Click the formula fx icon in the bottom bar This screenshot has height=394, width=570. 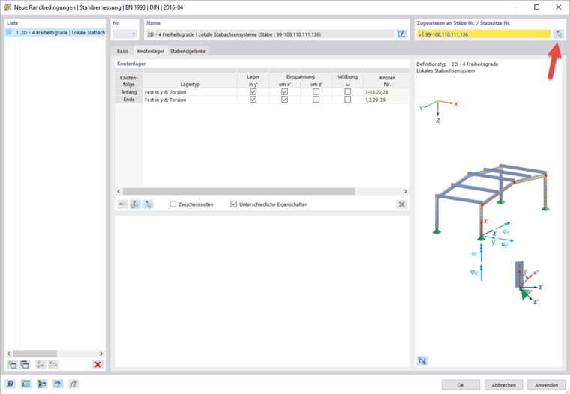tap(73, 384)
